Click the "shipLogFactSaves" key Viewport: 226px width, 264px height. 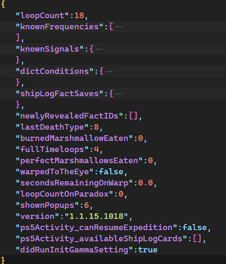click(x=59, y=94)
